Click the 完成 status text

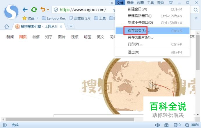point(15,125)
